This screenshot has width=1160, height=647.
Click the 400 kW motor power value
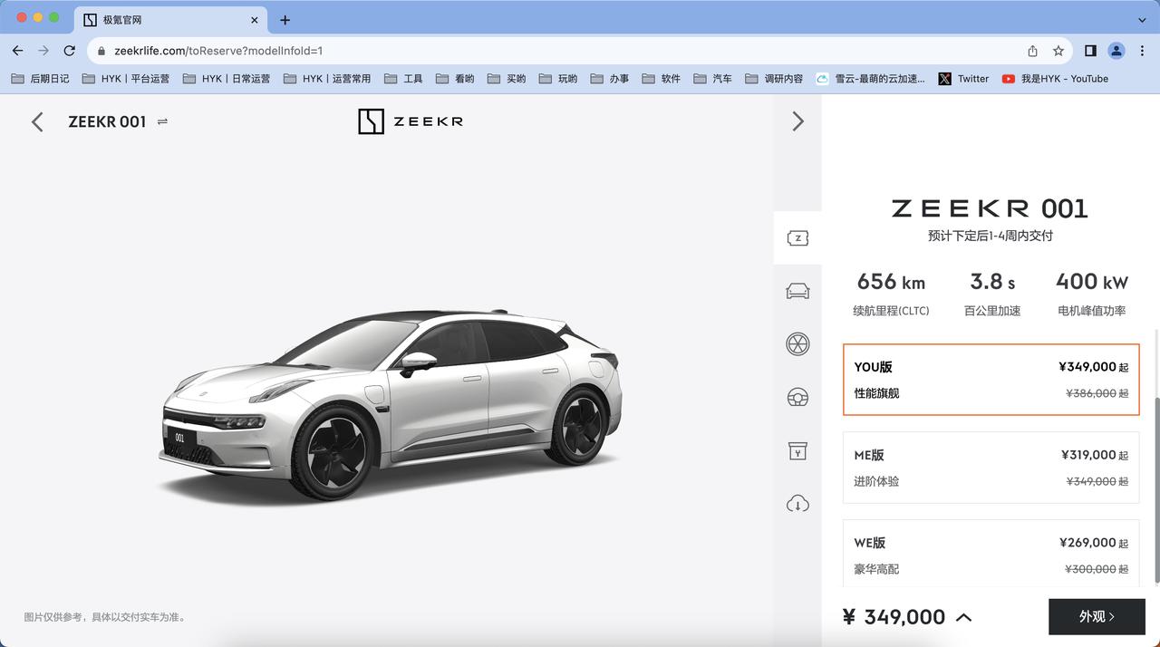point(1092,282)
